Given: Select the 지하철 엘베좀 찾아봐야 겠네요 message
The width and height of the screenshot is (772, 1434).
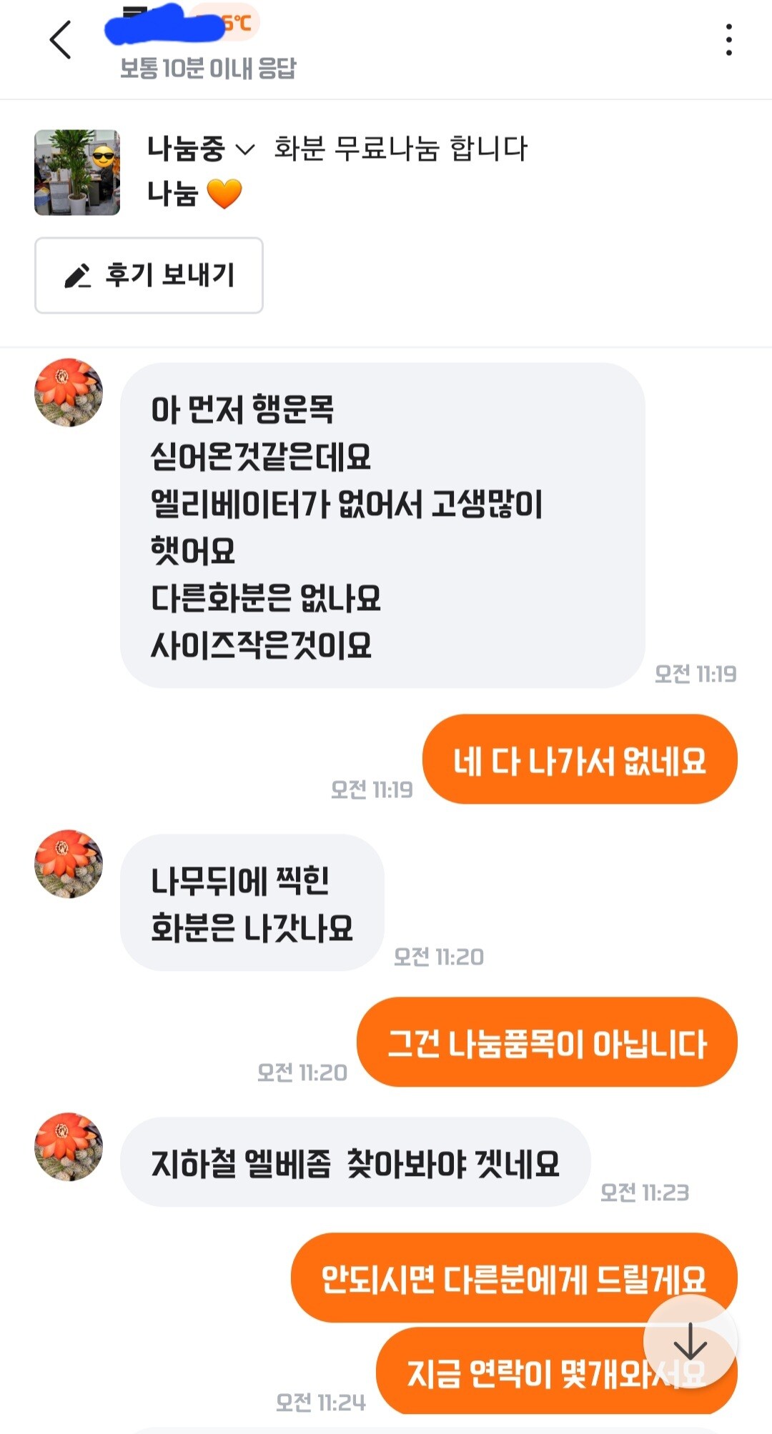Looking at the screenshot, I should (x=355, y=1162).
